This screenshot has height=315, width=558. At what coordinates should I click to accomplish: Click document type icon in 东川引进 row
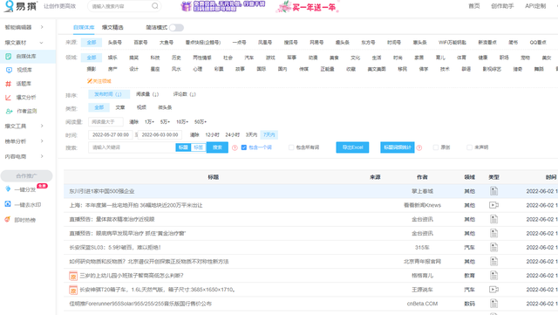pyautogui.click(x=493, y=191)
